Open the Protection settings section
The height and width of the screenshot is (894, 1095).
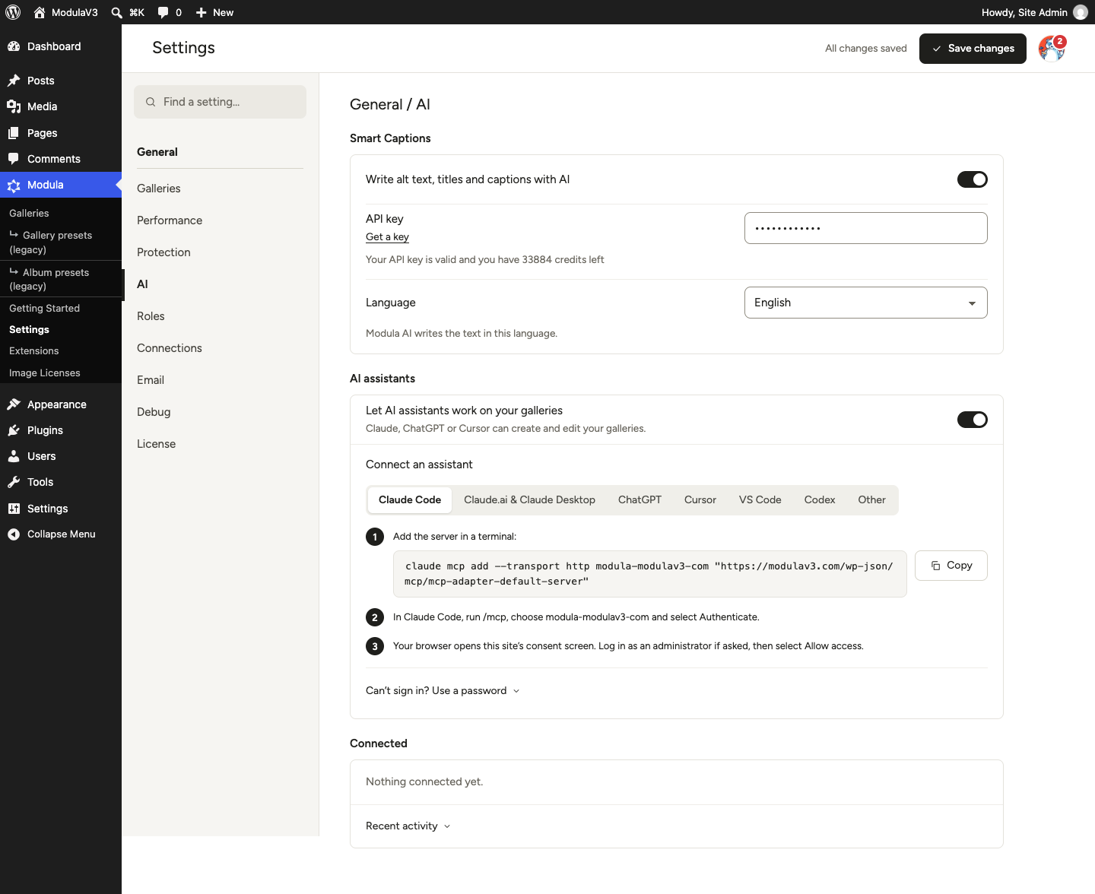[x=163, y=252]
